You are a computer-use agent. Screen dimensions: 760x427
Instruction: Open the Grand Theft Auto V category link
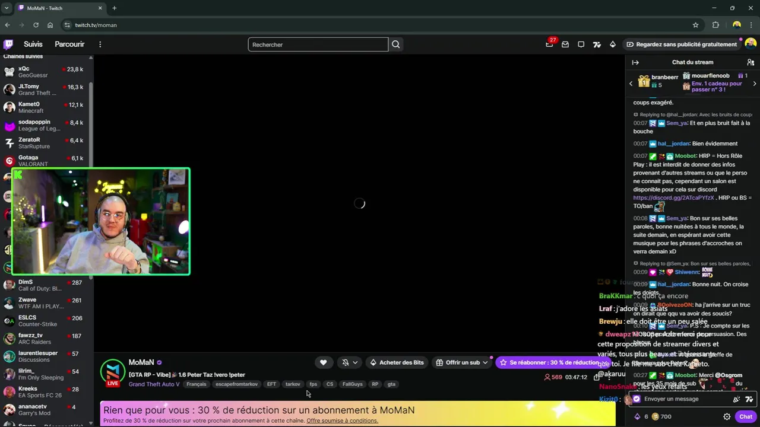(154, 384)
